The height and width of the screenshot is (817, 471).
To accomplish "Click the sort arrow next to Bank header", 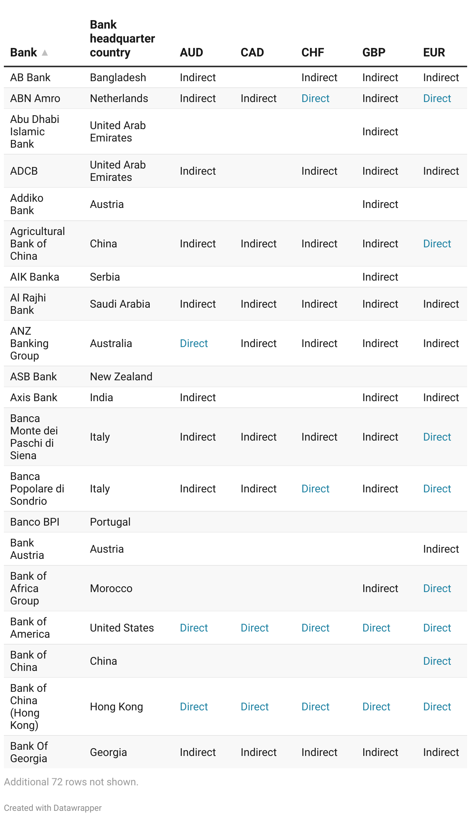I will (x=45, y=53).
